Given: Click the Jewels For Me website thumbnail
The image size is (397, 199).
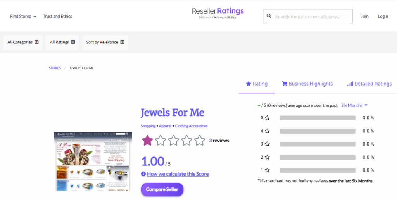Looking at the screenshot, I should [91, 161].
